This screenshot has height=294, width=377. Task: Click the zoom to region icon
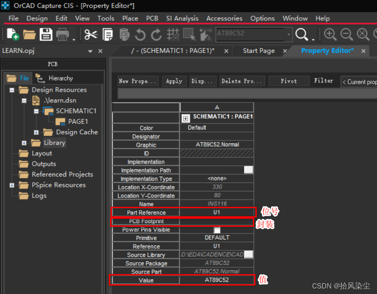363,34
